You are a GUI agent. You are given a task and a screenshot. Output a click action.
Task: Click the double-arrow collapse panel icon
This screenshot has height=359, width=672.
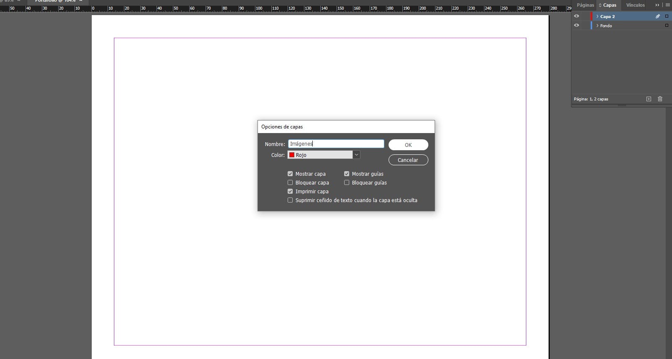click(x=657, y=5)
